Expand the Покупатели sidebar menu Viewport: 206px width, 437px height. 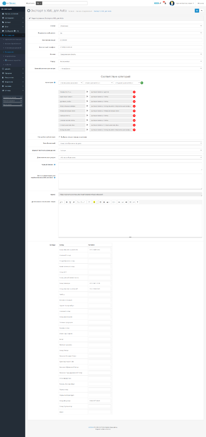click(12, 77)
